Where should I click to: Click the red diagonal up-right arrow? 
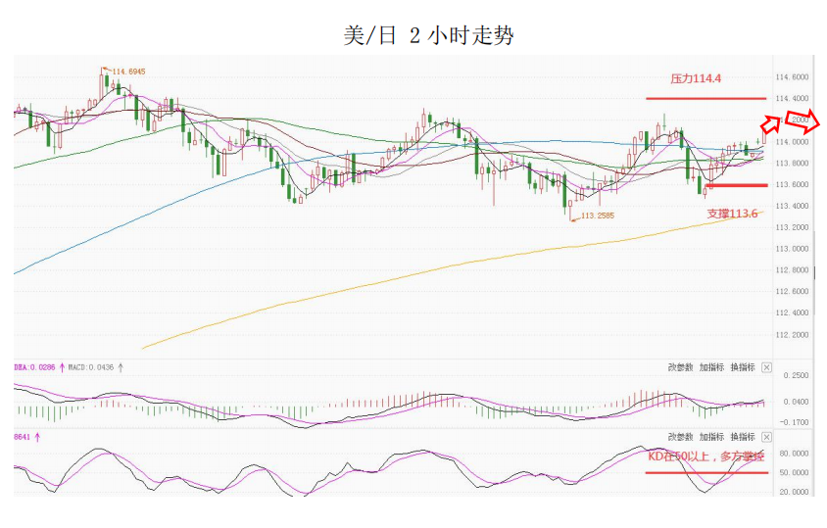pyautogui.click(x=771, y=123)
